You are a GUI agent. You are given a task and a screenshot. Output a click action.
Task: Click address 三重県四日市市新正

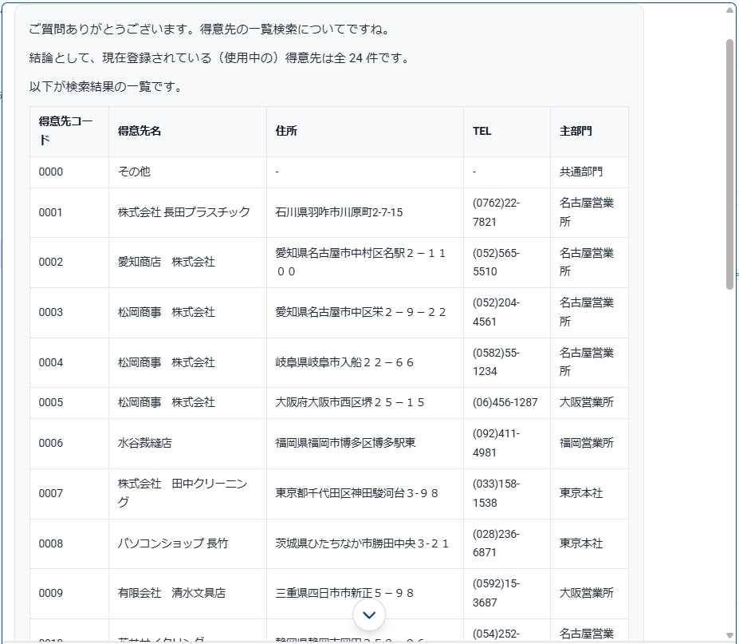coord(365,594)
